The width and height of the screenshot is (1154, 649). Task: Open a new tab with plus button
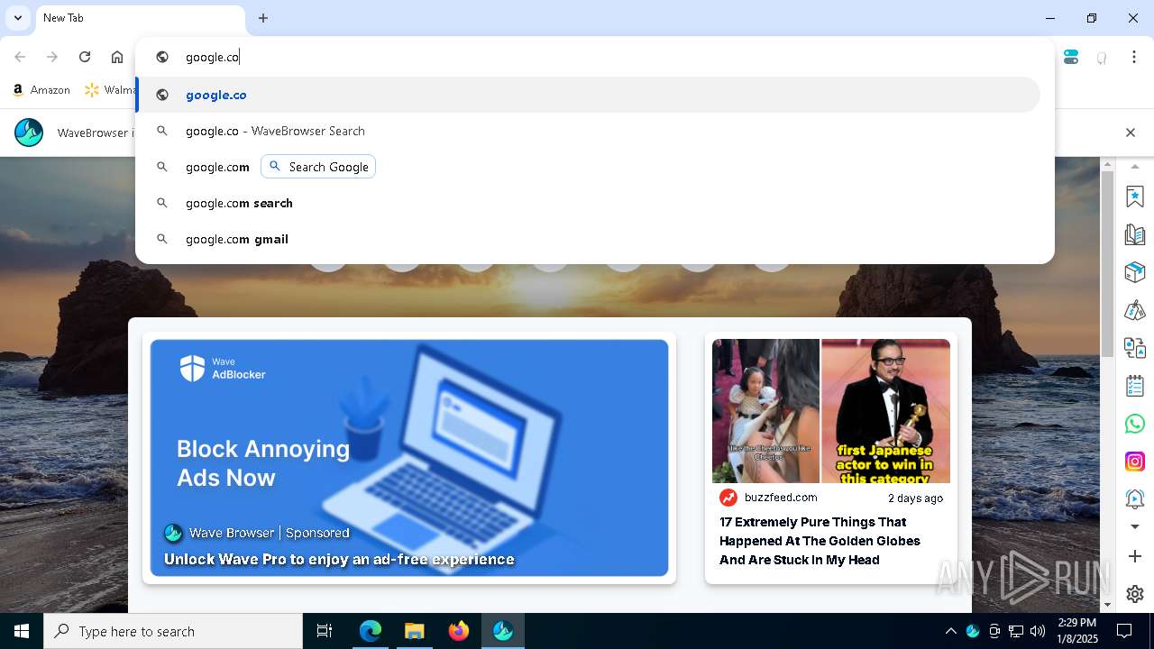click(x=263, y=18)
